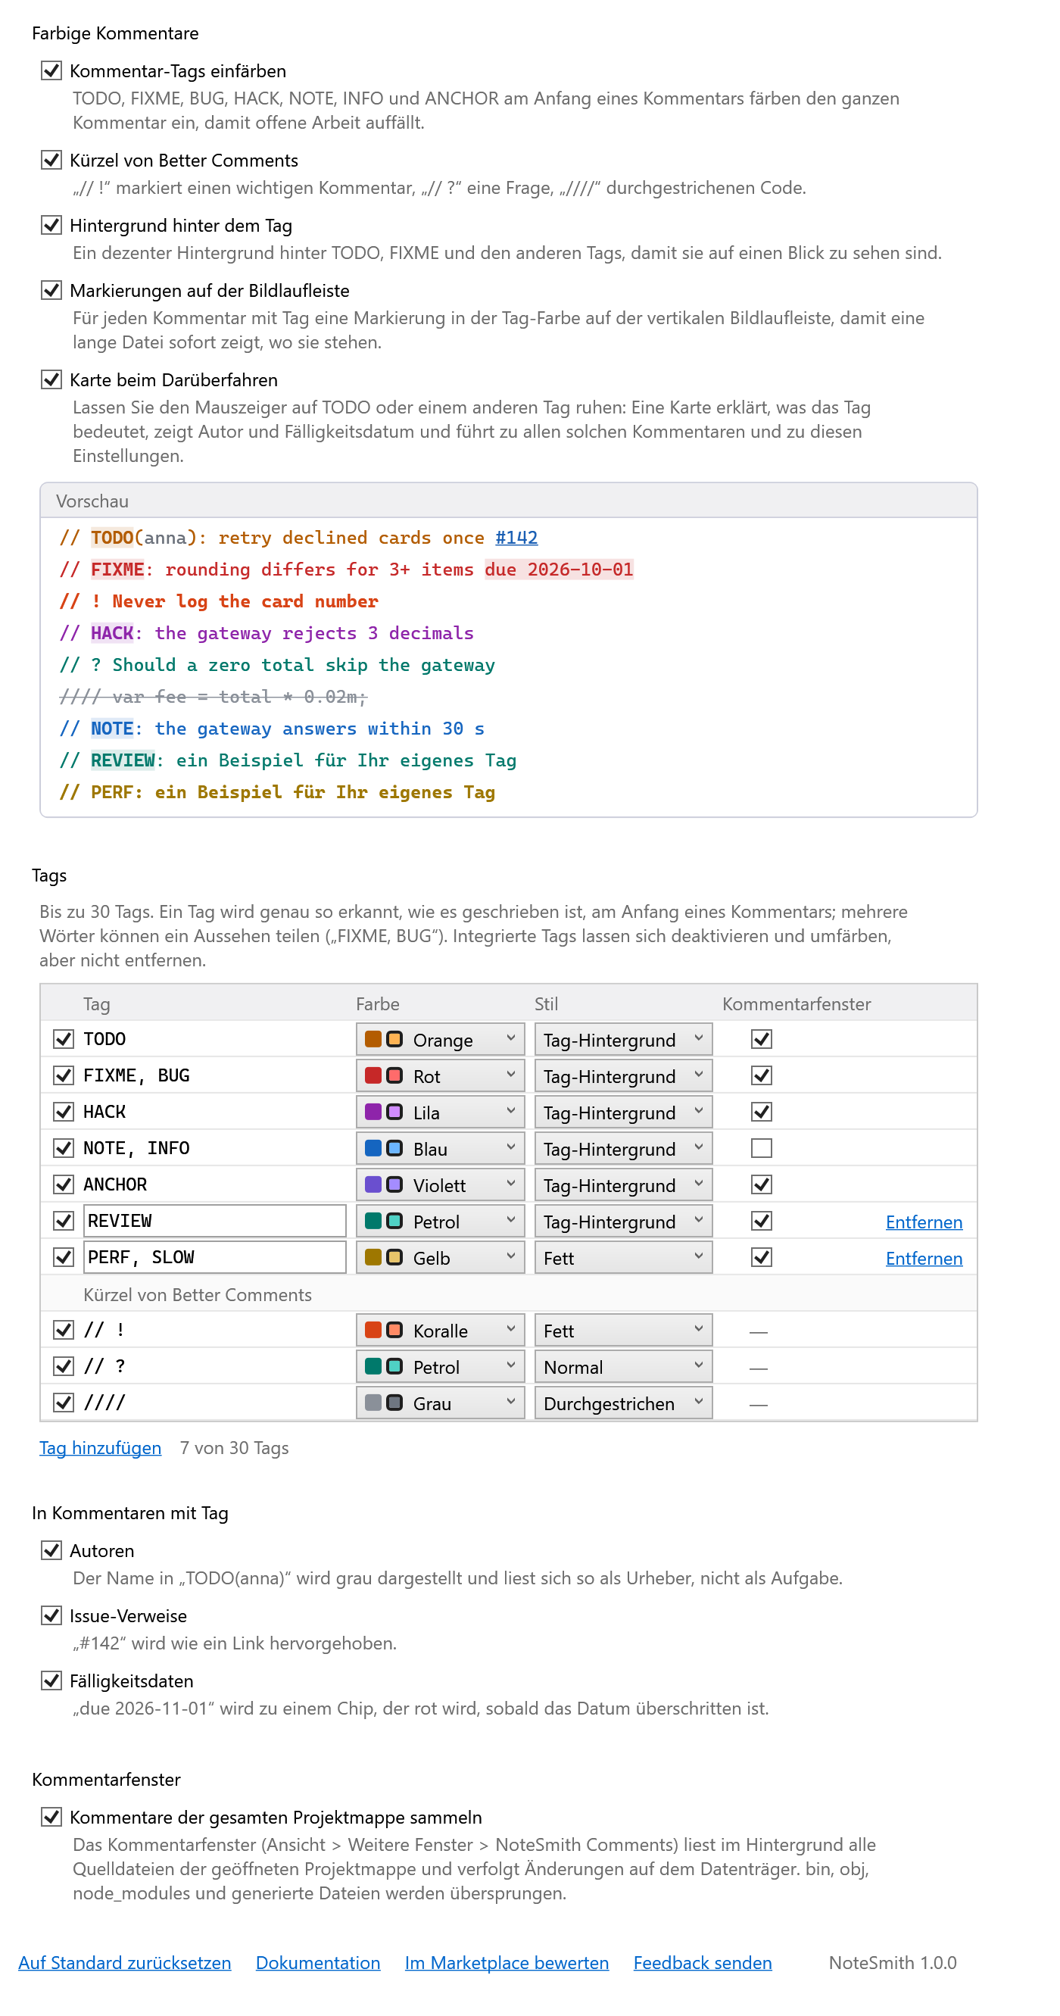
Task: Click the Petrol color swatch in REVIEW row
Action: tap(373, 1221)
